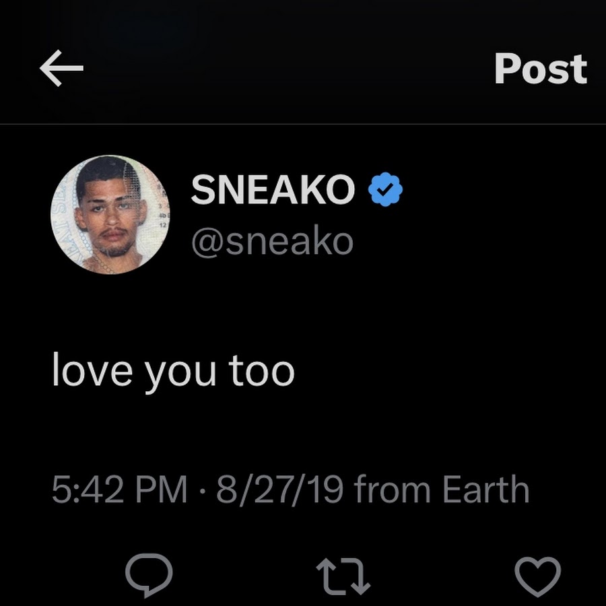Click the word "Earth" in the post metadata
The width and height of the screenshot is (606, 606).
(485, 489)
